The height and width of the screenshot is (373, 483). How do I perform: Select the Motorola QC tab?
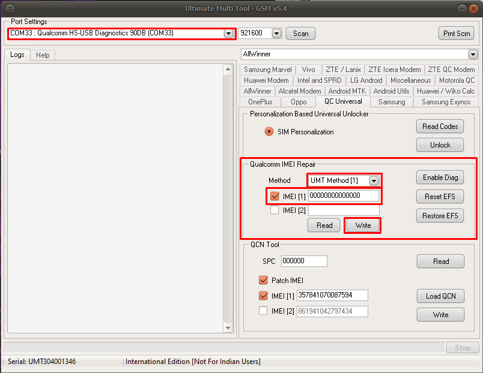(x=457, y=80)
